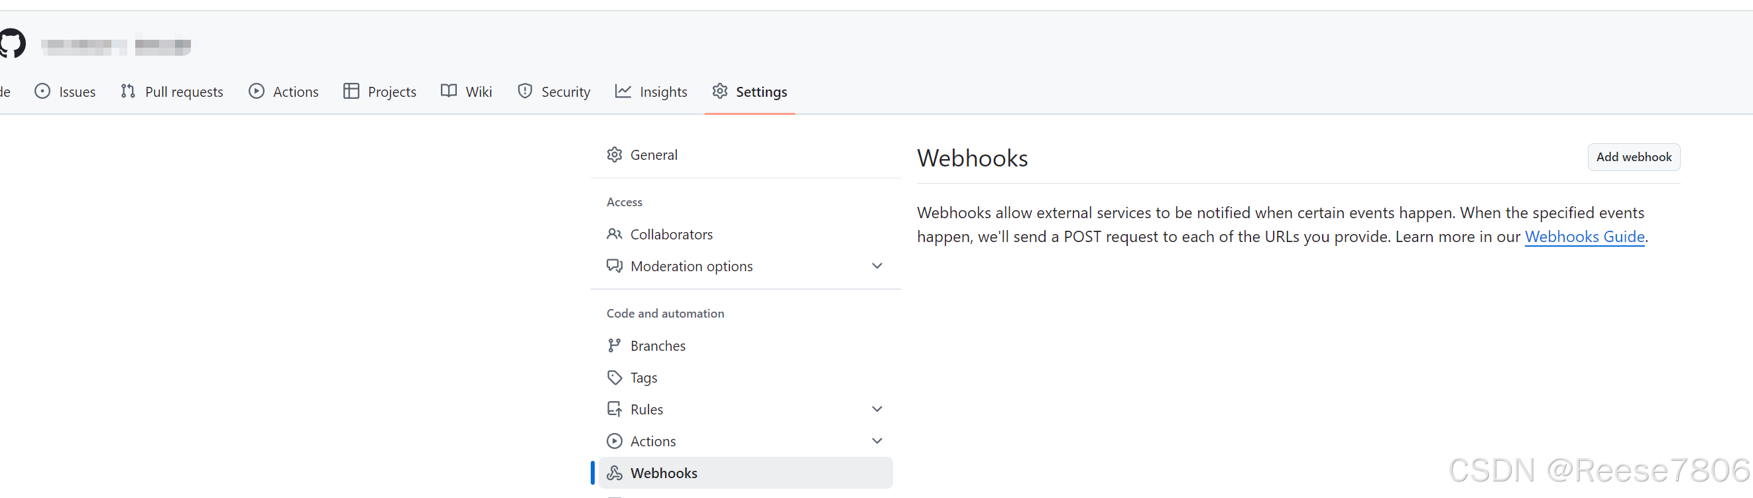Open Tags settings page

746,377
